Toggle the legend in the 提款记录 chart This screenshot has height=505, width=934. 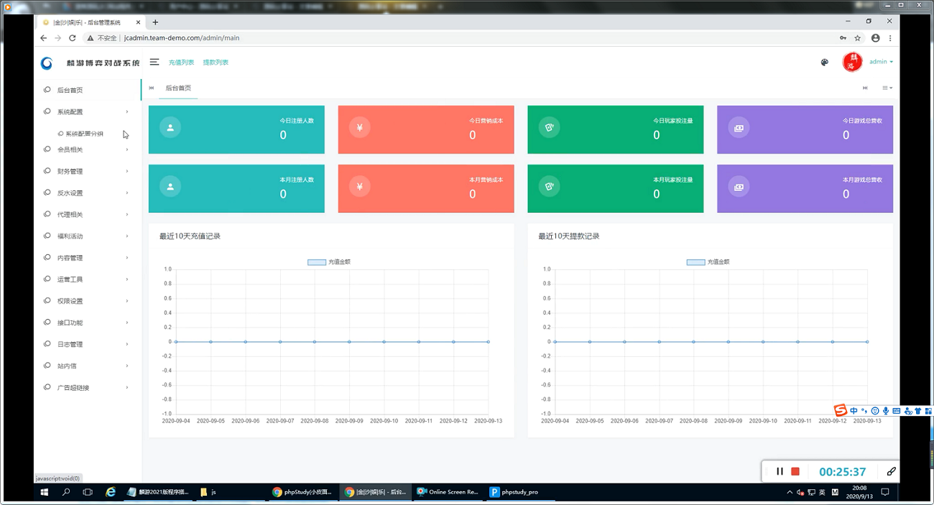click(708, 262)
